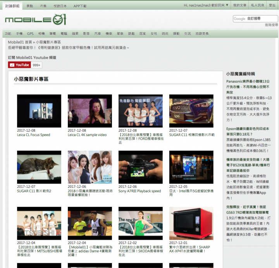Open the 手機 category menu
The height and width of the screenshot is (268, 279).
(x=19, y=34)
